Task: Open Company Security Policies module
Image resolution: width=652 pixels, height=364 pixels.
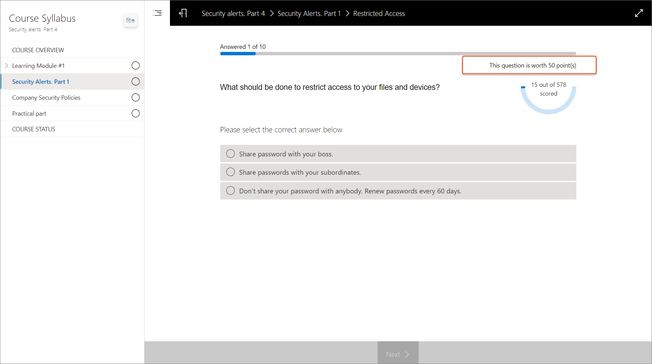Action: (x=46, y=98)
